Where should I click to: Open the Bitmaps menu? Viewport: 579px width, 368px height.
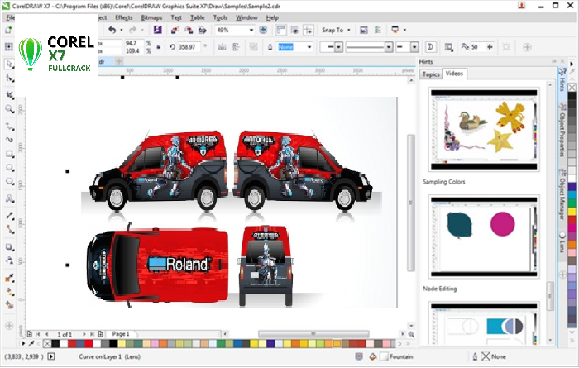point(151,17)
